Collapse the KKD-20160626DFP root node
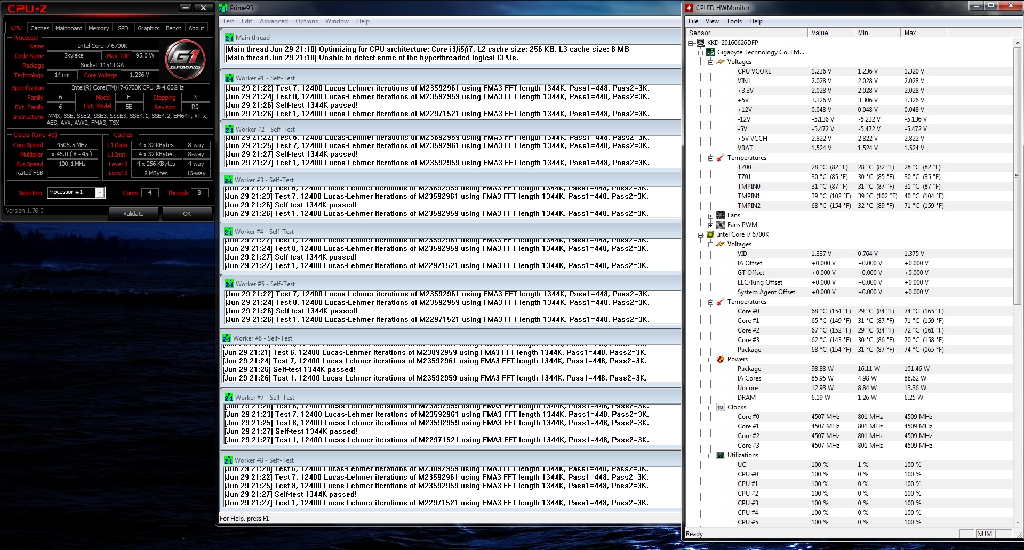This screenshot has width=1024, height=550. (x=690, y=43)
